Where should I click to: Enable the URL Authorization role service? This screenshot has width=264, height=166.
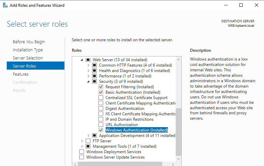101,125
